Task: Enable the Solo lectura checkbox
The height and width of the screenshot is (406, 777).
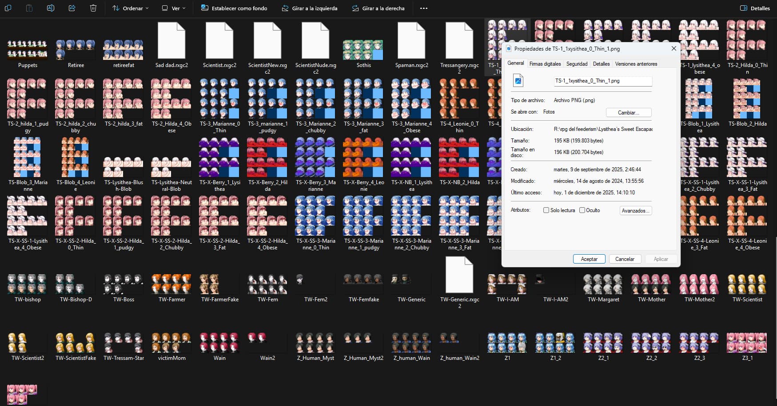Action: click(546, 210)
